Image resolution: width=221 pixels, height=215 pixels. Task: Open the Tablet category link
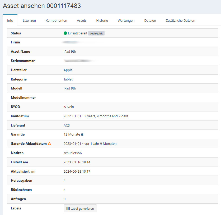coord(68,79)
